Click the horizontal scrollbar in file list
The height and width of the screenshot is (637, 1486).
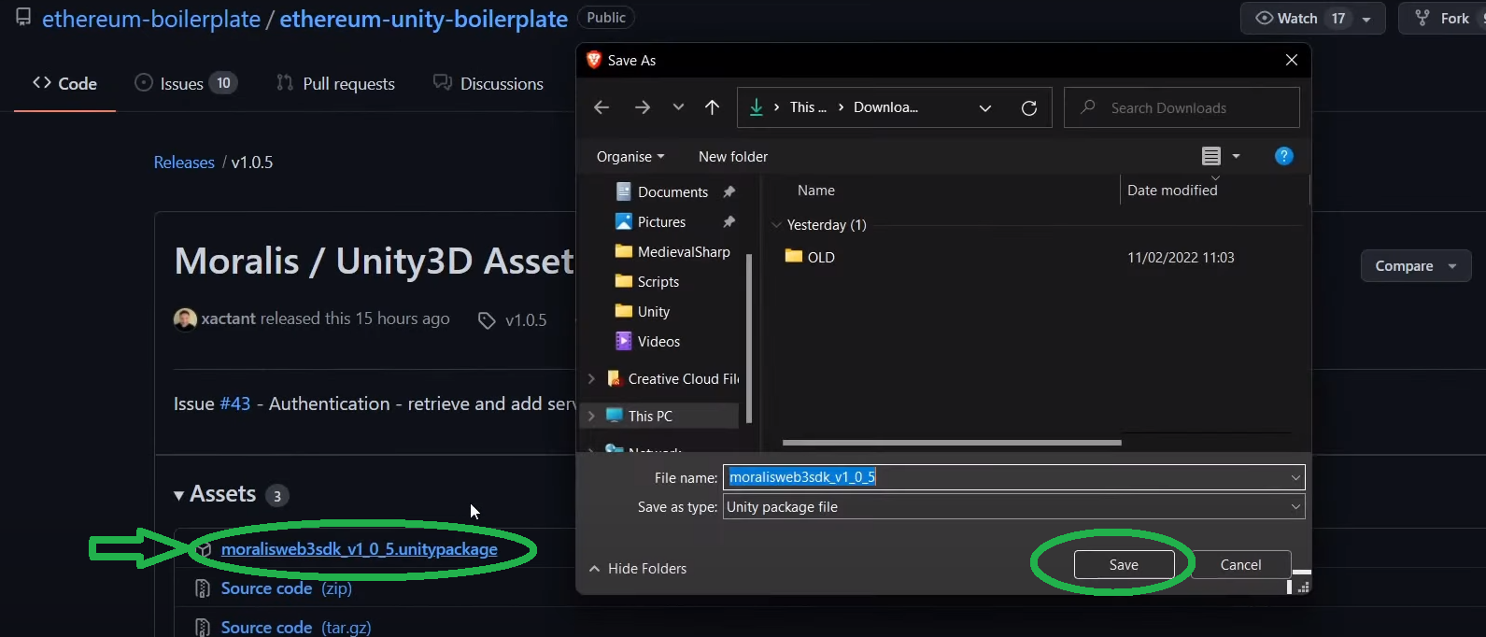coord(952,443)
